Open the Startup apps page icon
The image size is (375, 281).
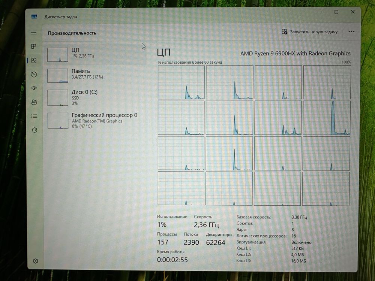pyautogui.click(x=34, y=88)
